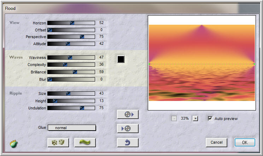Image resolution: width=263 pixels, height=156 pixels.
Task: Click the Perspective value field
Action: (x=101, y=36)
